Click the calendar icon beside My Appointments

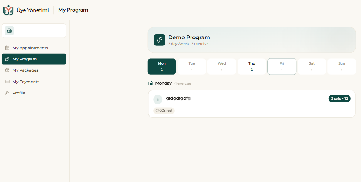(x=7, y=48)
